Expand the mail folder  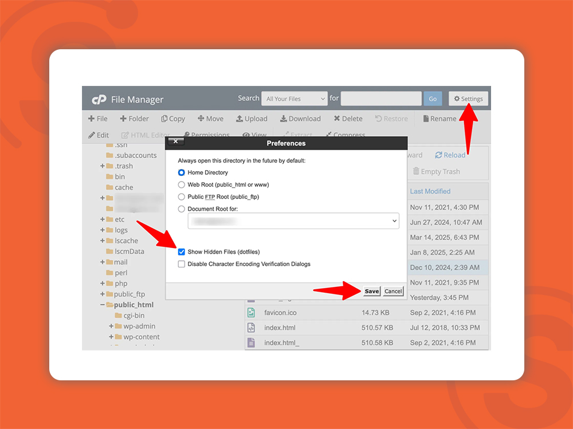(x=103, y=262)
